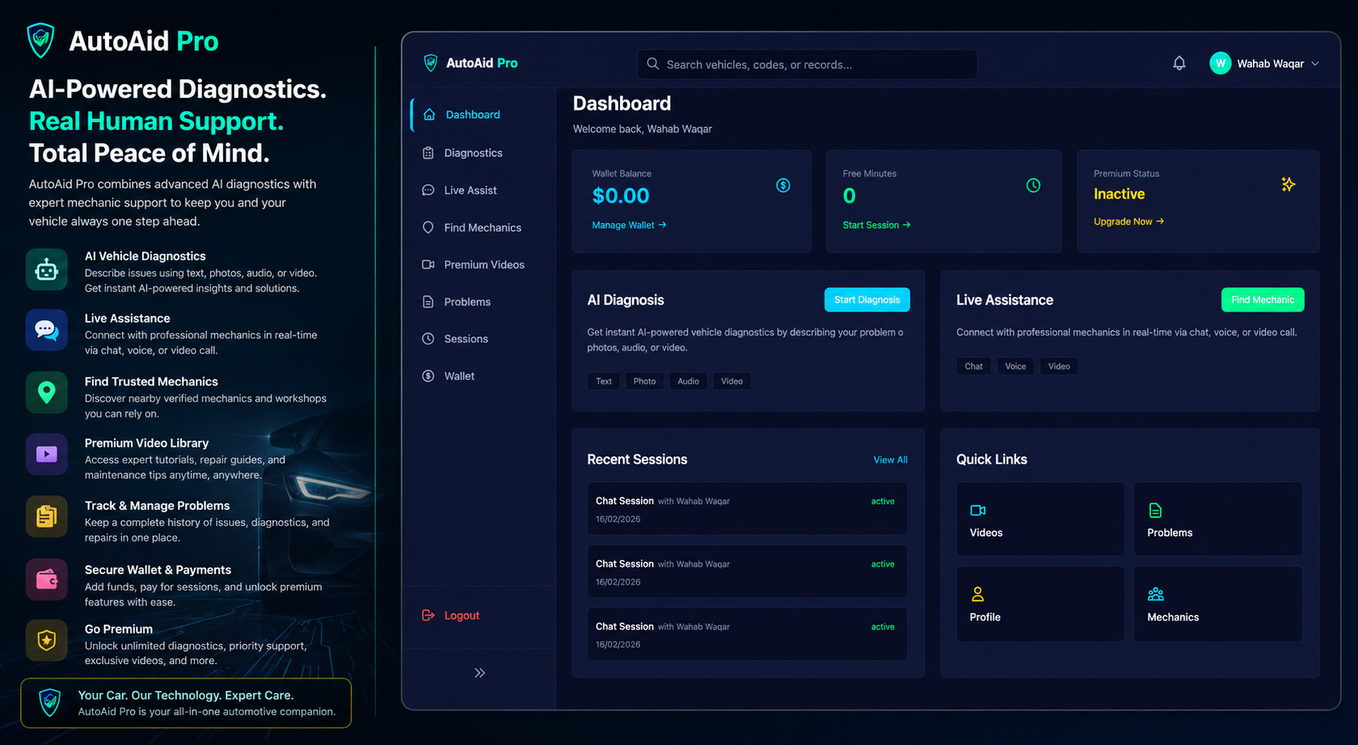Select the Text tag under AI Diagnosis
Image resolution: width=1358 pixels, height=745 pixels.
(x=604, y=381)
